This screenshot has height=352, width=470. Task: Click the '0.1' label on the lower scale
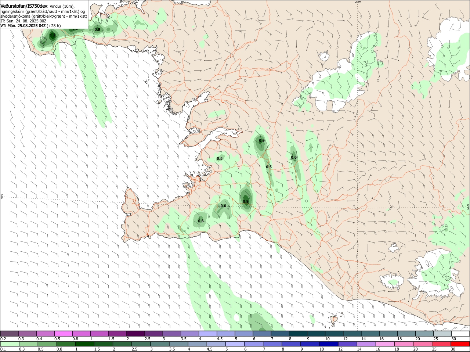tap(3, 349)
